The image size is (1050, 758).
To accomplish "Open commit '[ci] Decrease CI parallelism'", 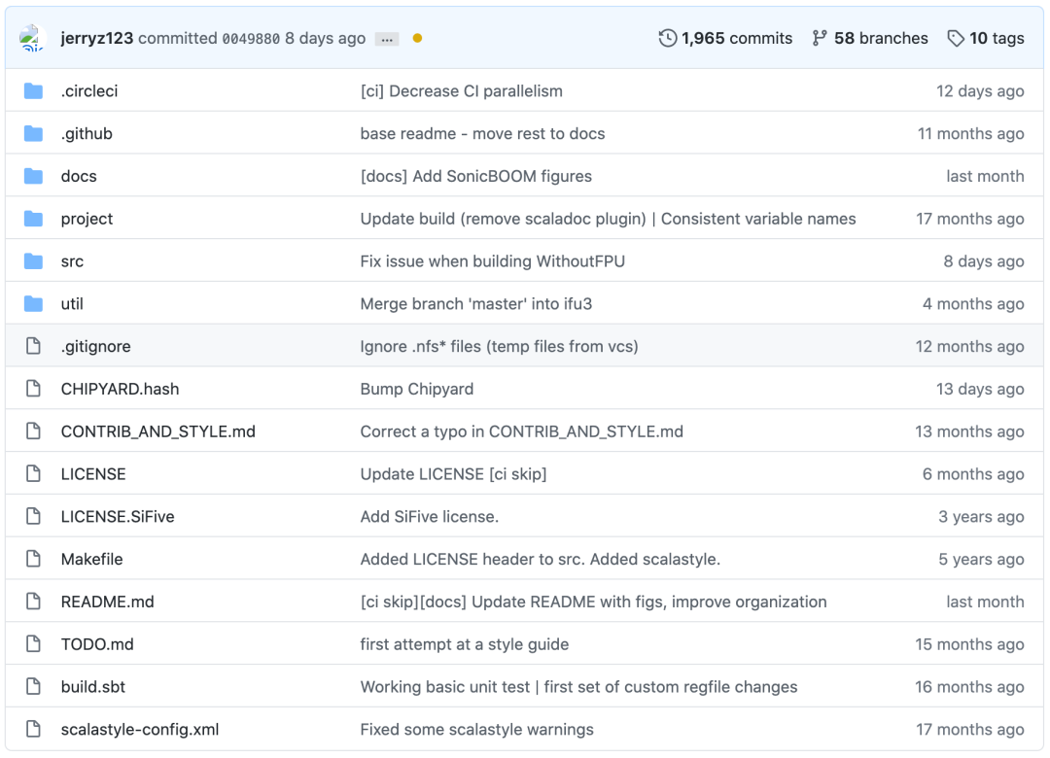I will (462, 91).
